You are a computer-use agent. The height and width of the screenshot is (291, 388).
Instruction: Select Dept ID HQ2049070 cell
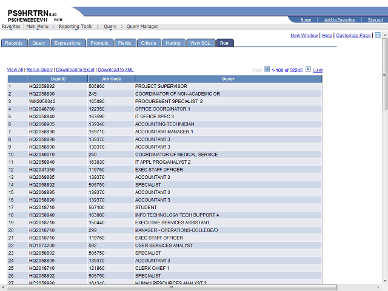coord(58,155)
